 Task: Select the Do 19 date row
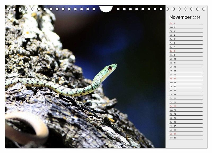point(186,94)
